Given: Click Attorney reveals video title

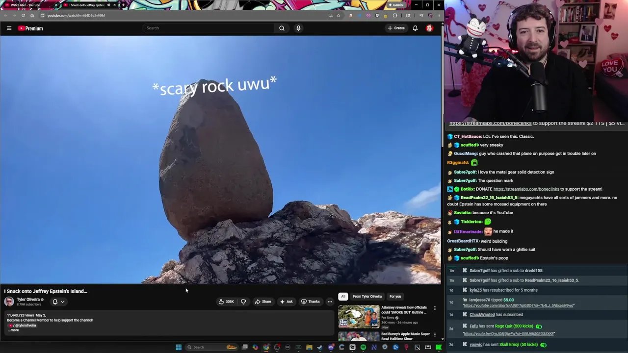Looking at the screenshot, I should (404, 310).
